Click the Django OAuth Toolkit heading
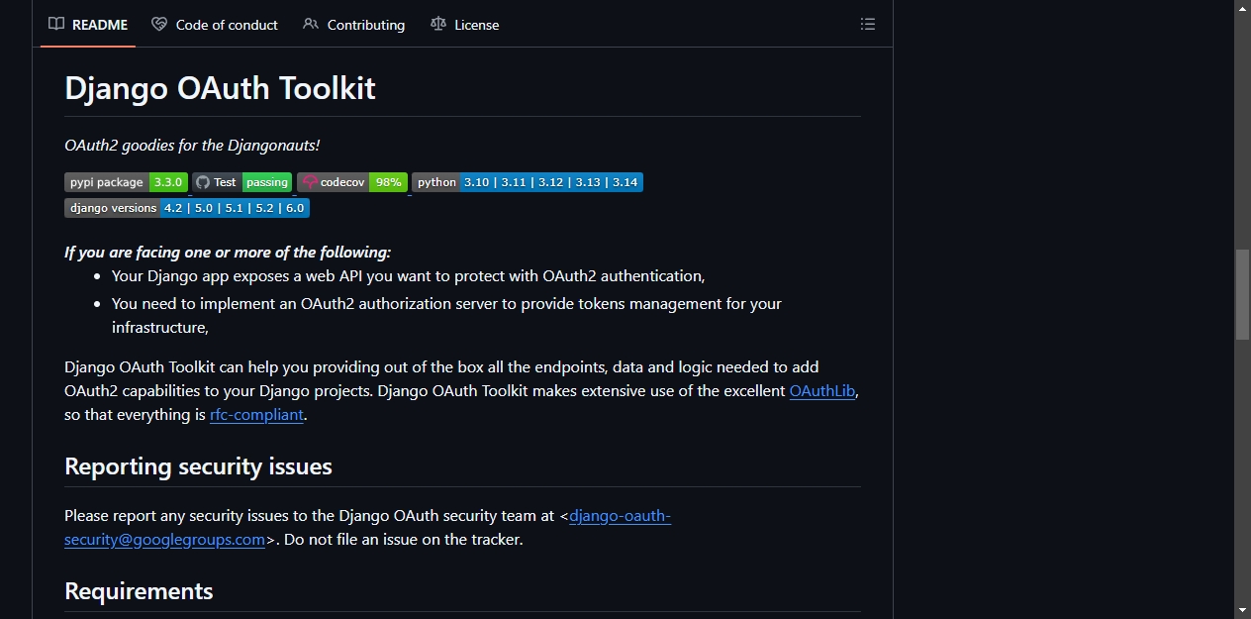Screen dimensions: 1251x619 (220, 88)
